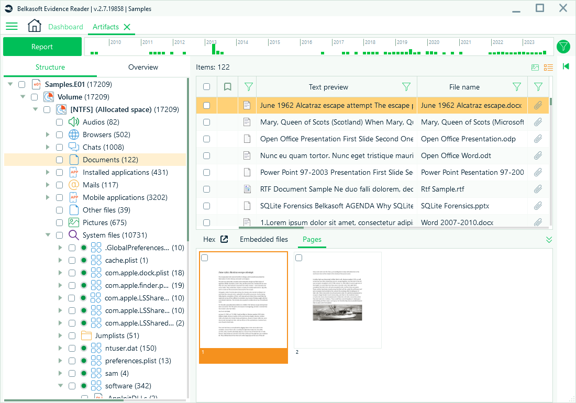Collapse the Samples.E01 tree node
This screenshot has width=576, height=403.
click(x=10, y=84)
